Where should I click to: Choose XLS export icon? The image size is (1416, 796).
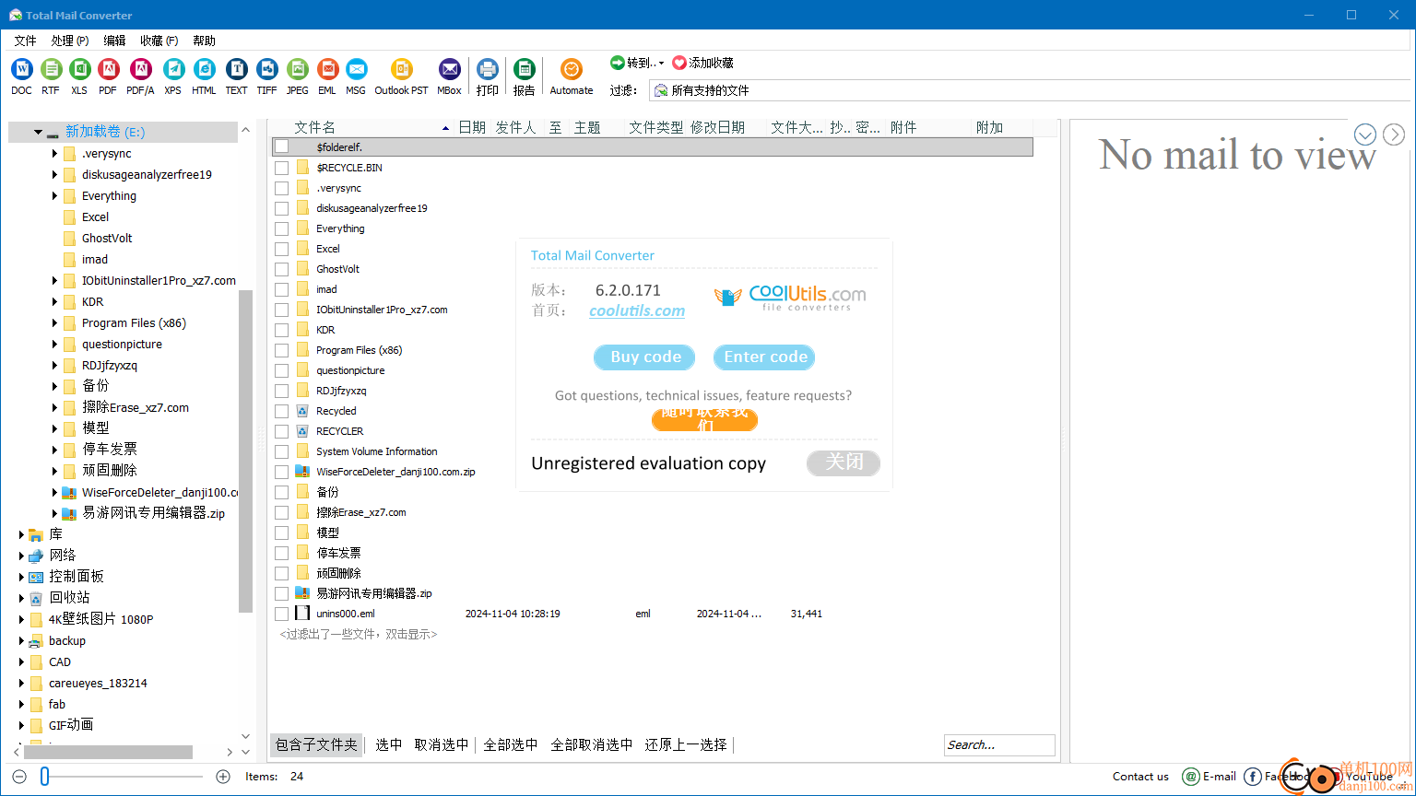tap(79, 69)
